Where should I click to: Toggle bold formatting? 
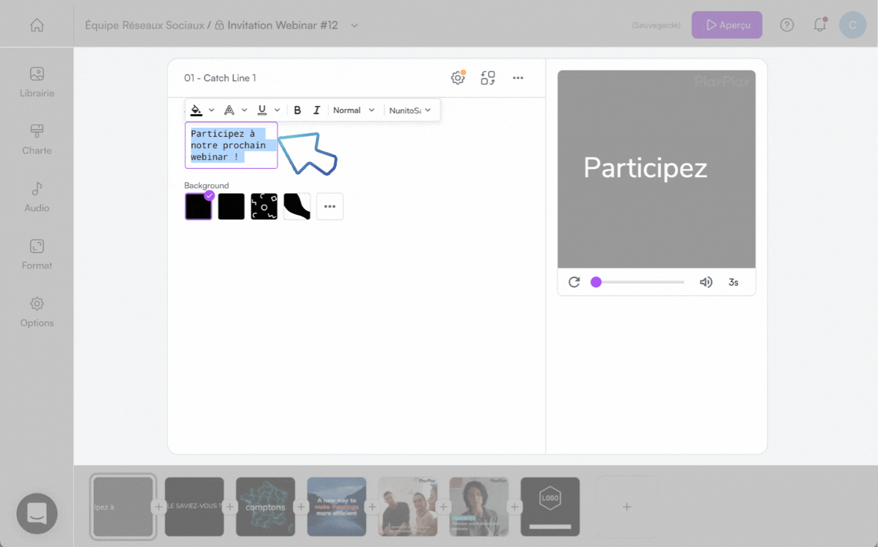[x=297, y=110]
